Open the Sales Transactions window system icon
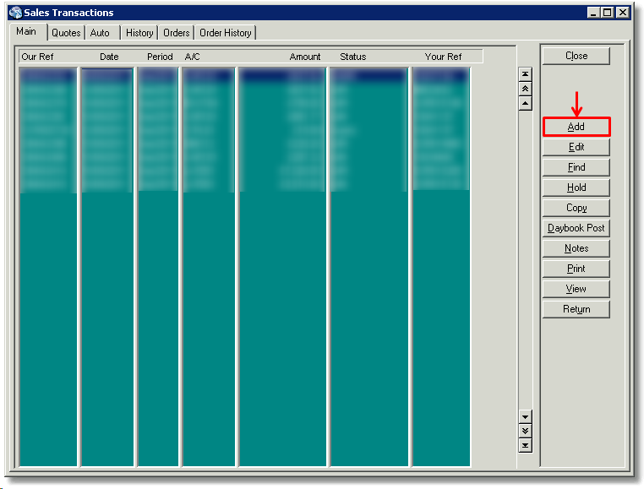This screenshot has width=644, height=489. point(15,13)
